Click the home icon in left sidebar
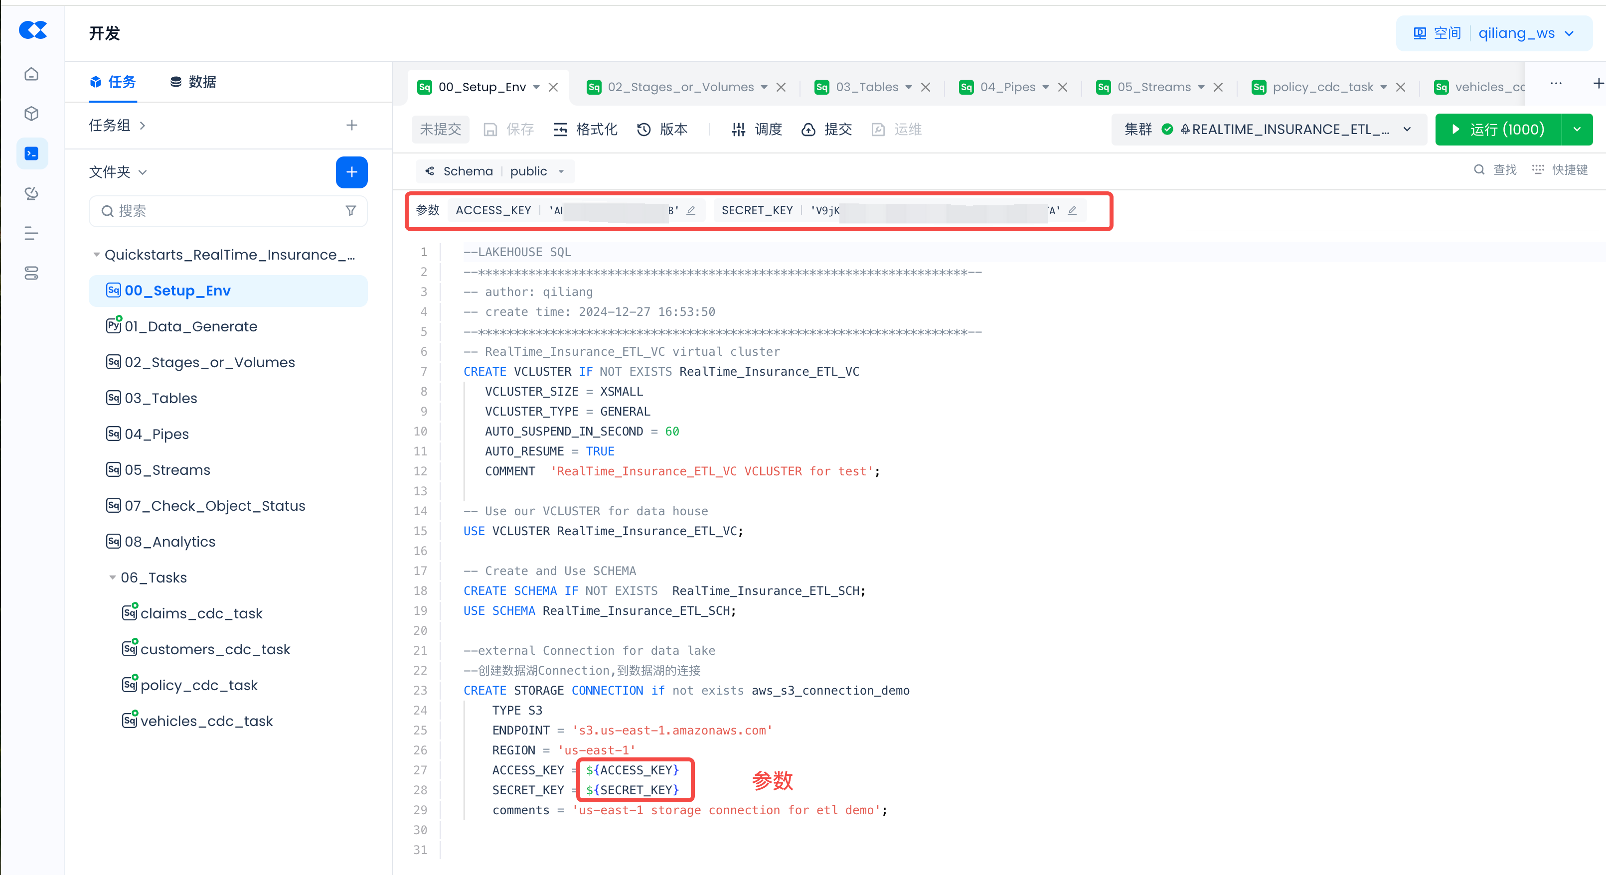Image resolution: width=1606 pixels, height=875 pixels. point(31,74)
